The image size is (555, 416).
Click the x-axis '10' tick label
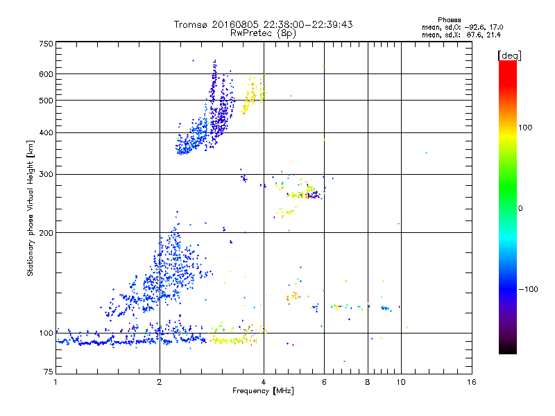point(401,382)
